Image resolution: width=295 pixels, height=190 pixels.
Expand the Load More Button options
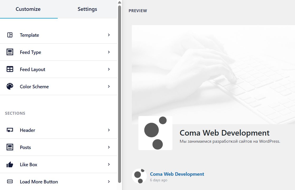click(x=109, y=181)
